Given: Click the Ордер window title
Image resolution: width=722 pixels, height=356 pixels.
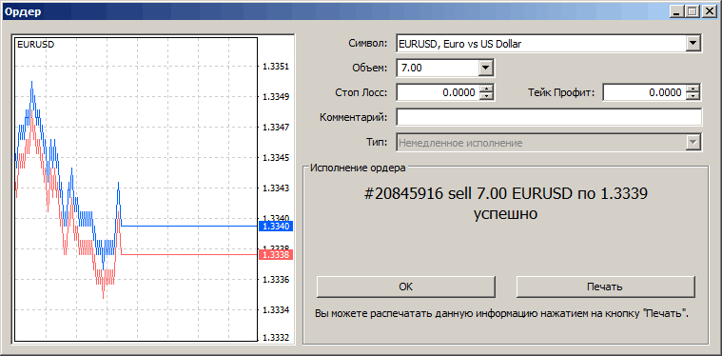Looking at the screenshot, I should click(x=23, y=12).
